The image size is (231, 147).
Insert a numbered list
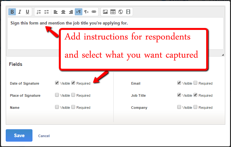click(x=39, y=12)
